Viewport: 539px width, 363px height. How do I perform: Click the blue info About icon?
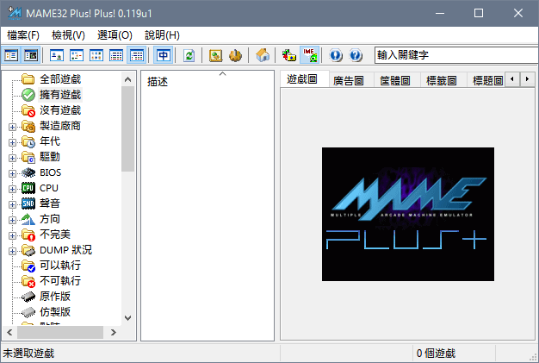336,55
